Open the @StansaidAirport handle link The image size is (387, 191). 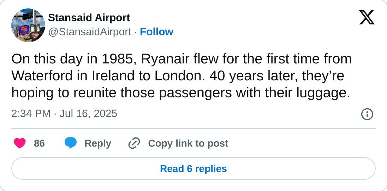coord(89,32)
